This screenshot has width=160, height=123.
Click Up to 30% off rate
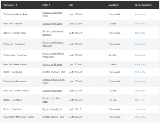click(x=75, y=117)
